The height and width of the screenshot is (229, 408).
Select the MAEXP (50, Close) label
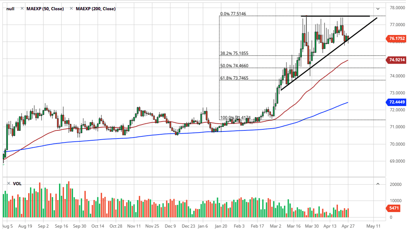pos(45,9)
